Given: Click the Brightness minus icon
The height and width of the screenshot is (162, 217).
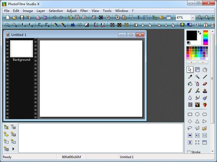Looking at the screenshot, I should tap(7, 25).
